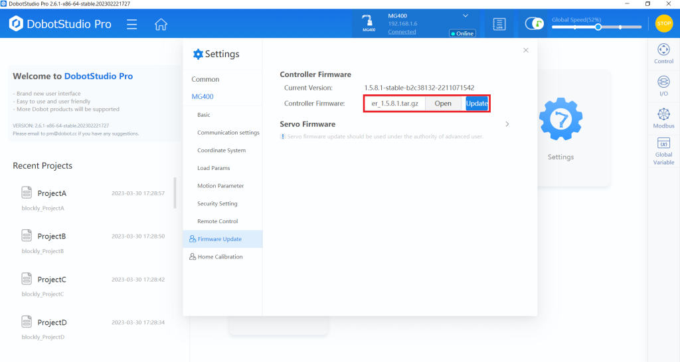Click the controller firmware file path field

click(395, 104)
